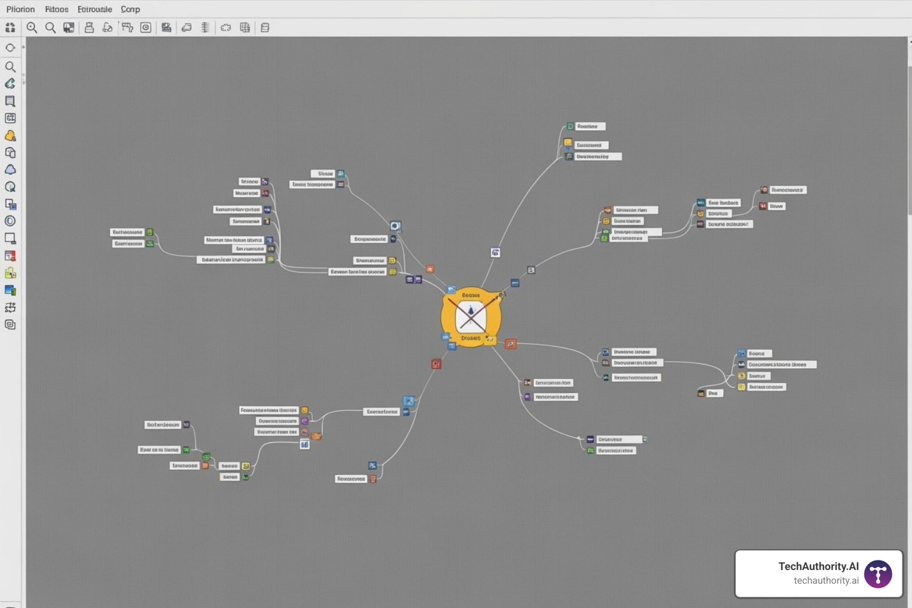Select the Zoom In magnifier on the toolbar
This screenshot has width=912, height=608.
32,27
